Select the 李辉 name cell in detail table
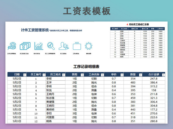The image size is (173, 129). tap(49, 79)
